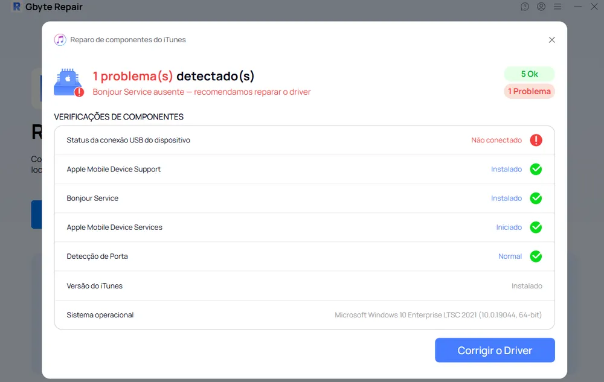
Task: Select the Bonjour Service label
Action: 92,198
